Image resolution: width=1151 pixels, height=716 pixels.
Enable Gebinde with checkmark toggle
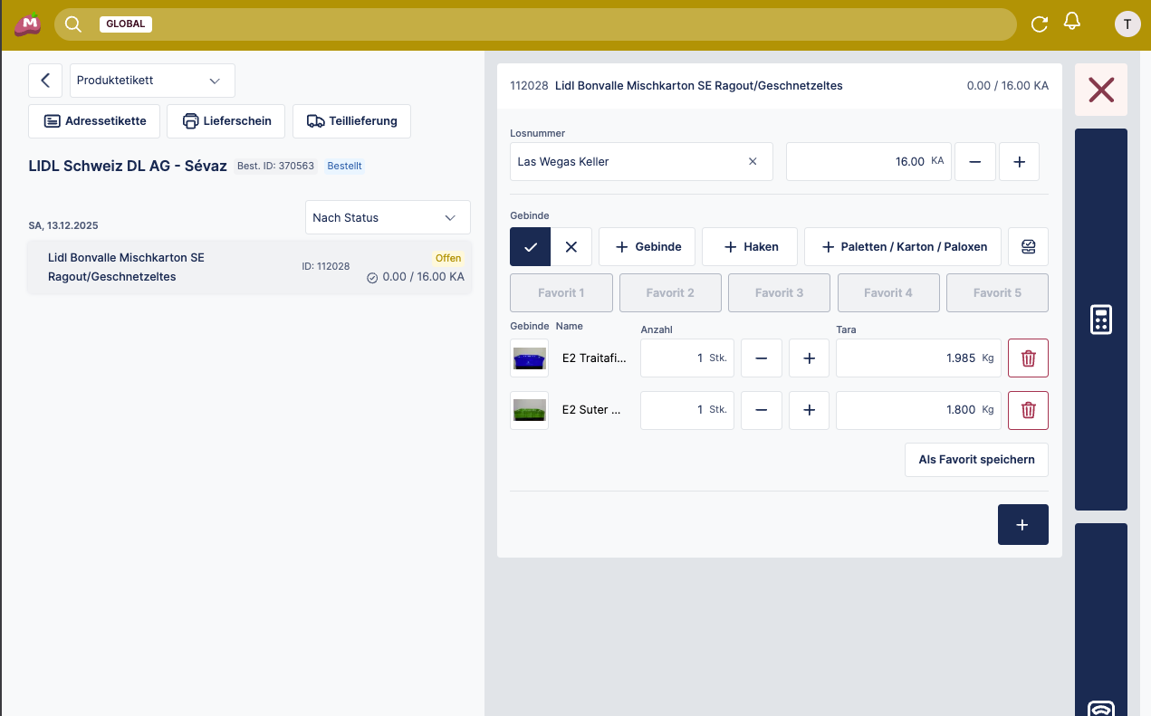point(531,247)
